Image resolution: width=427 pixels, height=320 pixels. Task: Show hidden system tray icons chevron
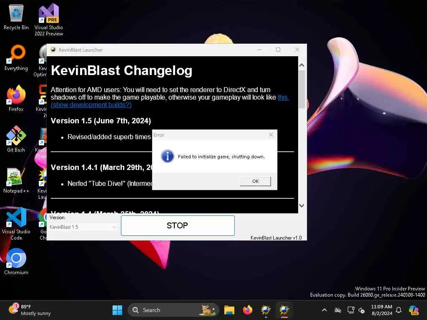[324, 310]
